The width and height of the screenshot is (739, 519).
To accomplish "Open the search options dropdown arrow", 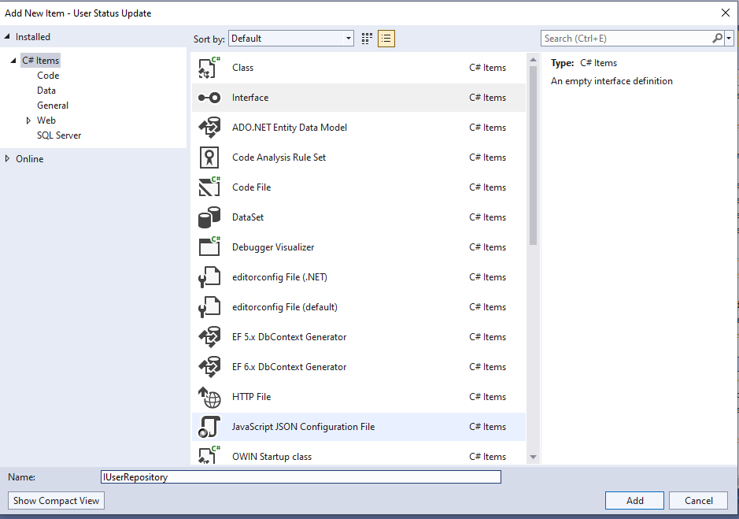I will [728, 38].
